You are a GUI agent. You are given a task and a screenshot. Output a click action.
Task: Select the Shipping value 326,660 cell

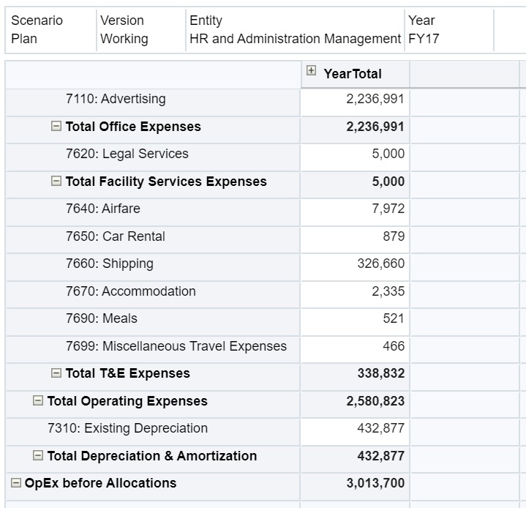(355, 264)
